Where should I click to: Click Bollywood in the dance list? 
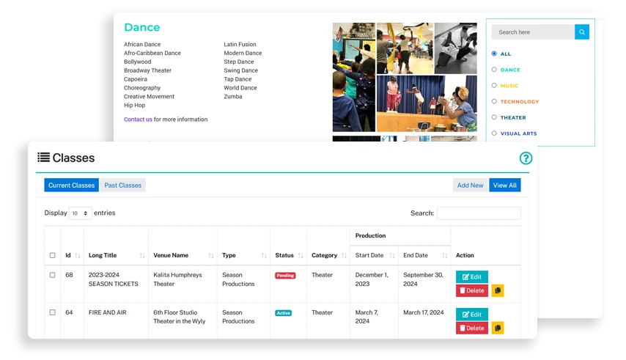coord(137,62)
